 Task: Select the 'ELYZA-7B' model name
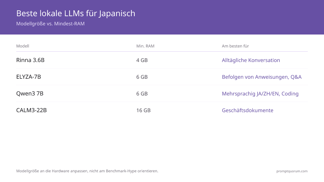tap(29, 77)
